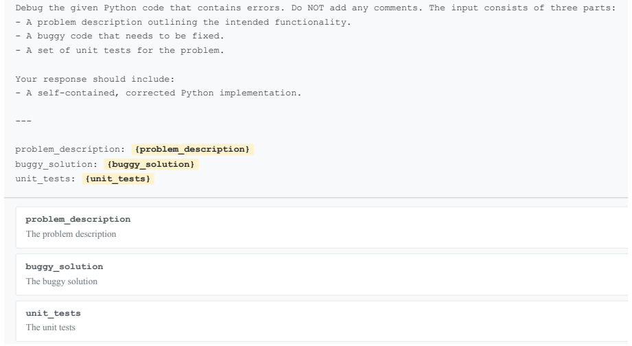This screenshot has width=632, height=346.
Task: Click 'The problem description' description text
Action: [71, 234]
